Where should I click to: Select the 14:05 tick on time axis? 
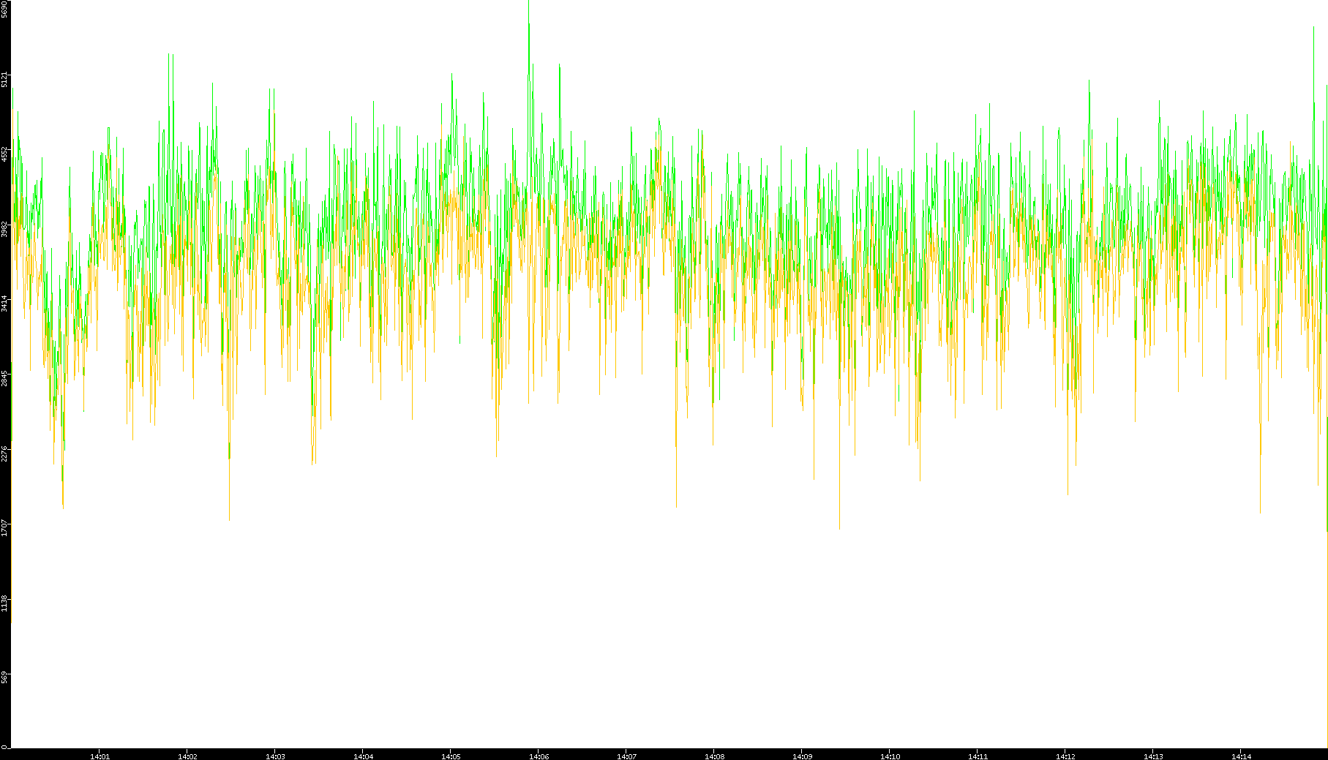coord(451,756)
